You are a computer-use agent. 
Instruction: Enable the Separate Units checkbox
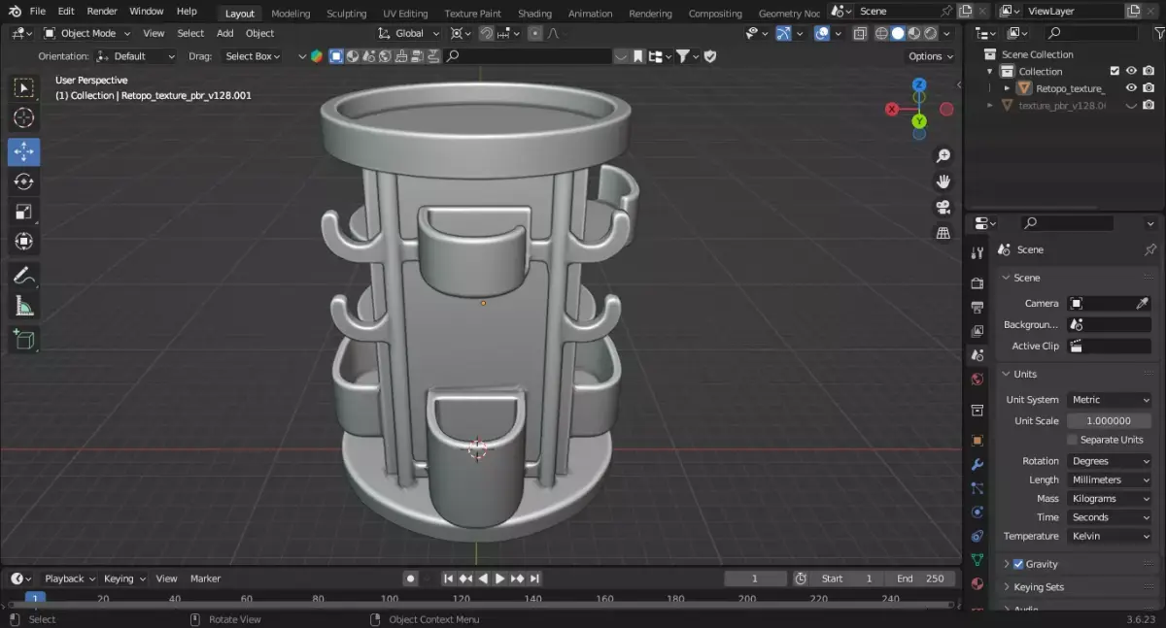point(1072,440)
